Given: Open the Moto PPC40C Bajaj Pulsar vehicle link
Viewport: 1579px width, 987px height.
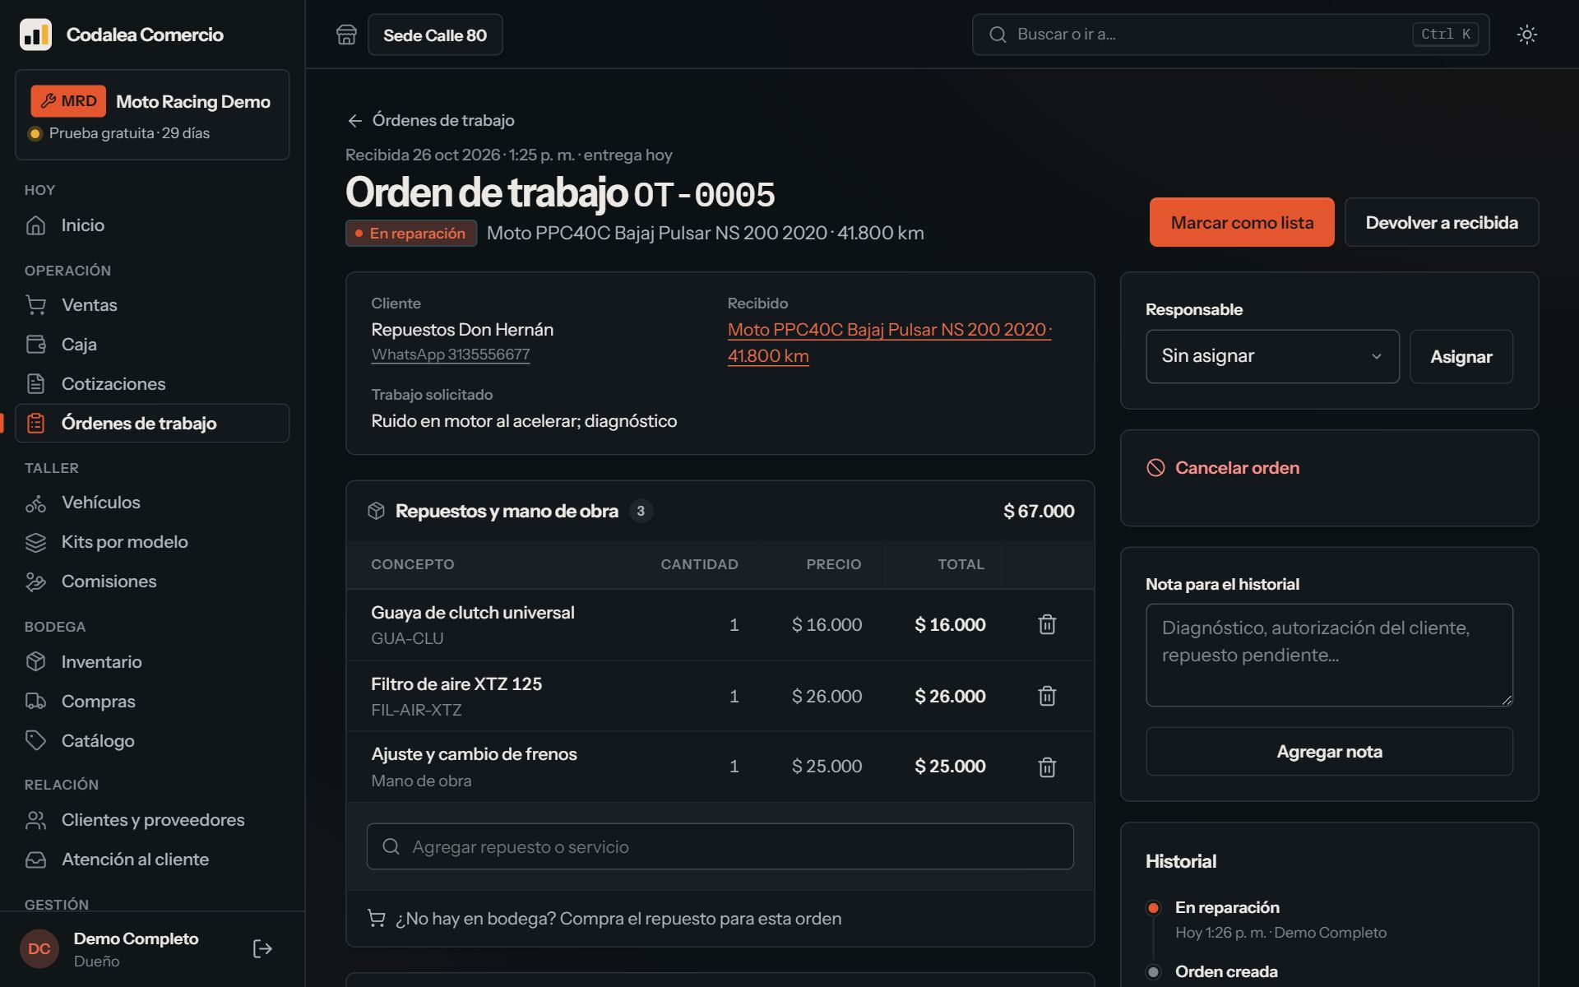Looking at the screenshot, I should coord(890,343).
